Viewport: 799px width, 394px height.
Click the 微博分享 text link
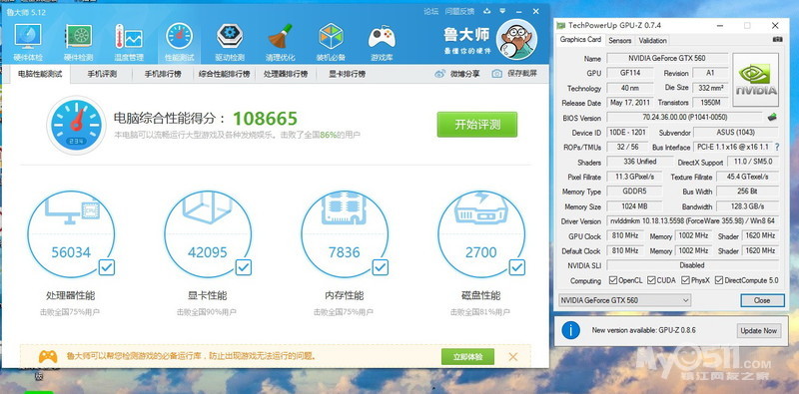click(x=464, y=74)
